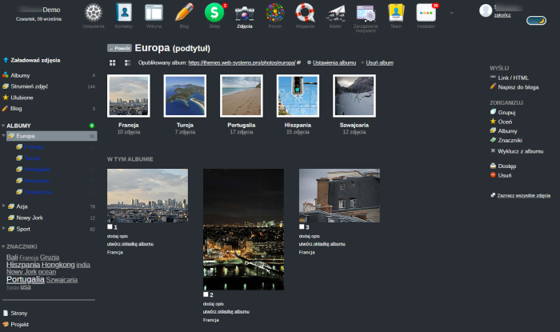Open the Hiszpania album thumbnail

[298, 96]
